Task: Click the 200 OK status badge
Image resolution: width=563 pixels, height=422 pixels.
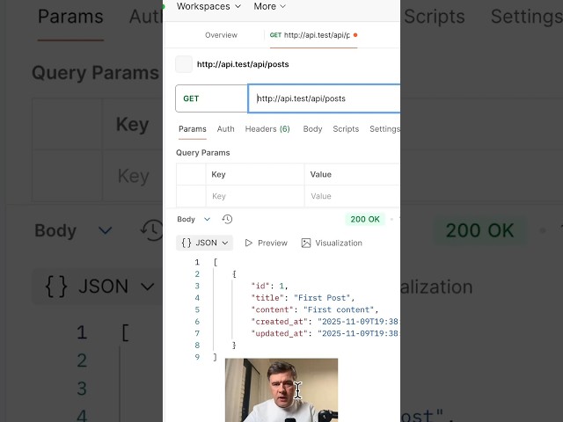Action: (365, 219)
